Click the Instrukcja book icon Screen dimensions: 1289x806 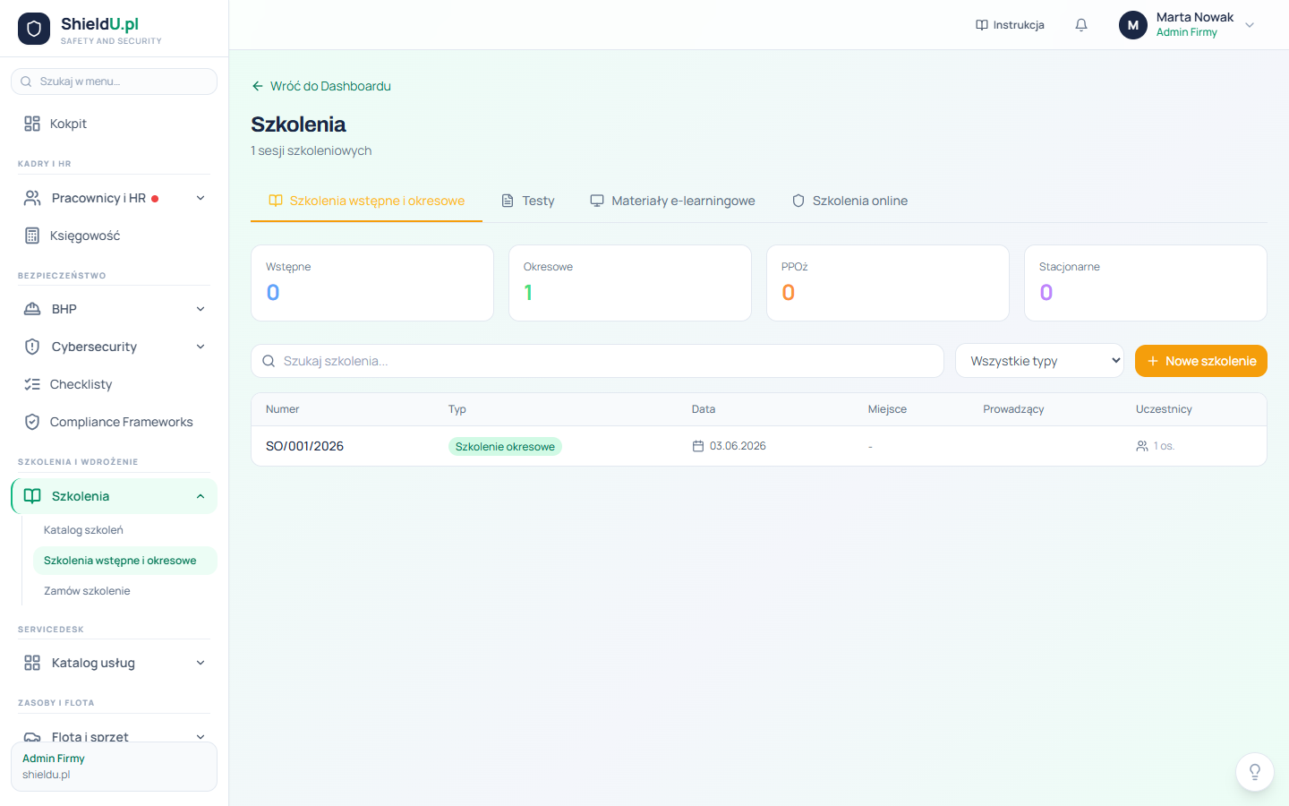981,25
